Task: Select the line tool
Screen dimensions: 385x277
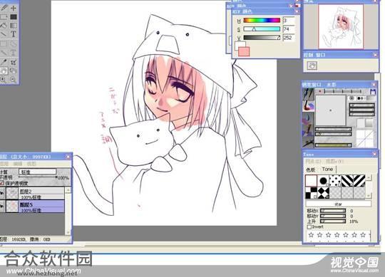Action: [4, 34]
